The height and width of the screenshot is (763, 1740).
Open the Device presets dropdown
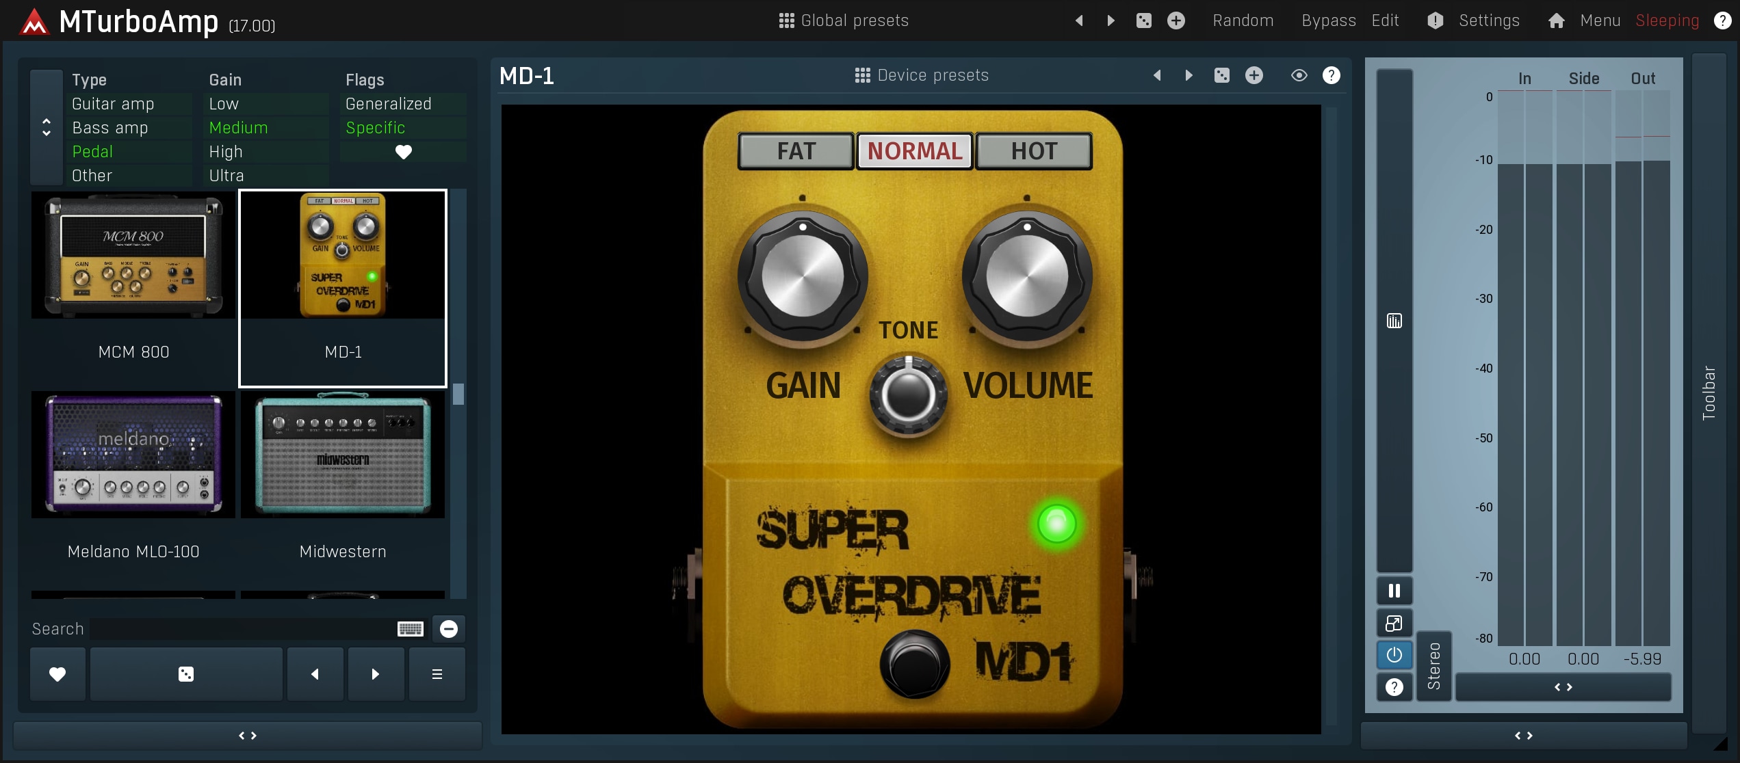tap(921, 75)
